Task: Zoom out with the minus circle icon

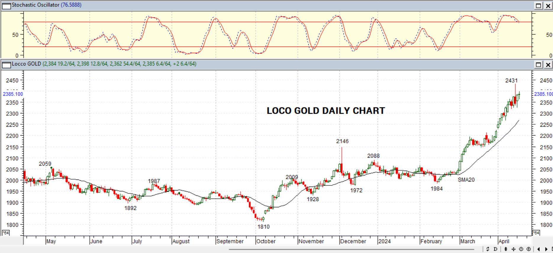Action: tap(521, 249)
